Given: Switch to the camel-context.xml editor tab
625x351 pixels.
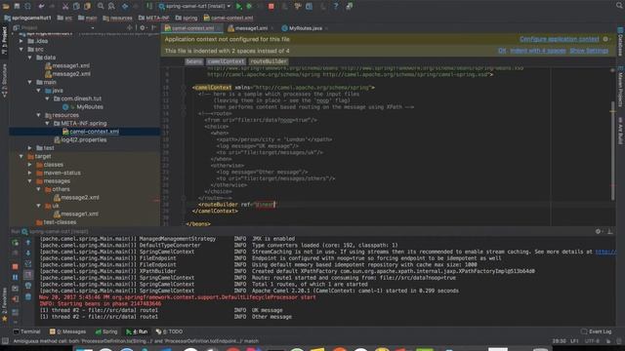Looking at the screenshot, I should pyautogui.click(x=192, y=28).
